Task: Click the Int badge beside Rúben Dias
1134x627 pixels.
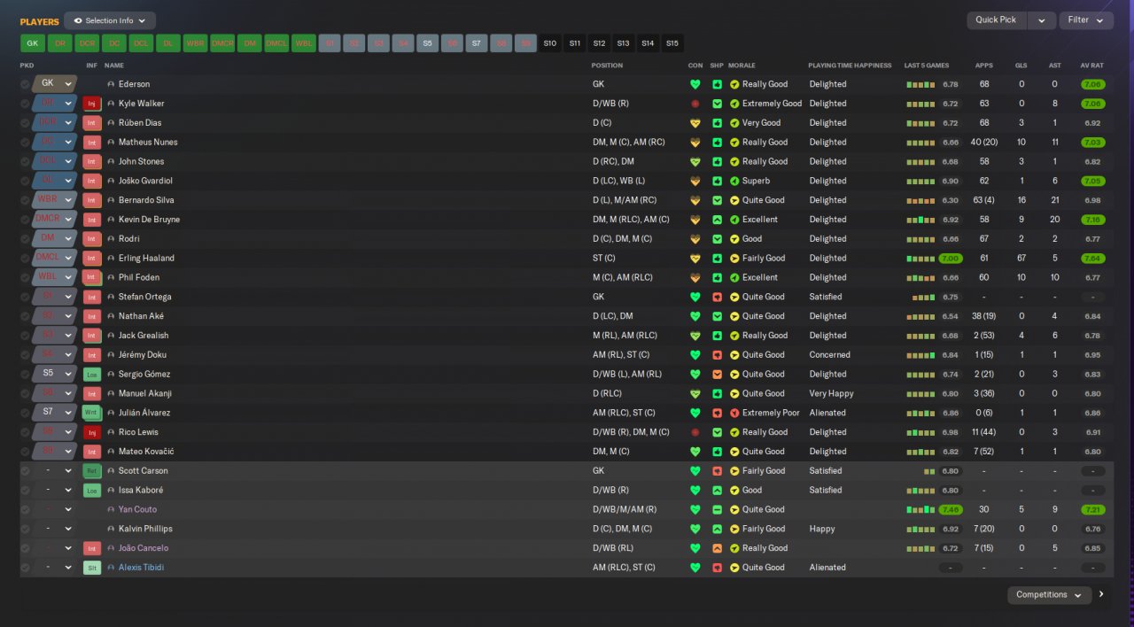Action: coord(91,123)
